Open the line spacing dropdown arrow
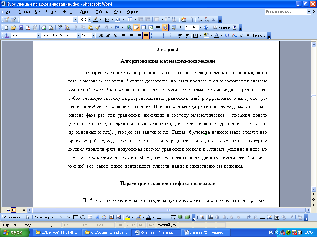 click(x=158, y=35)
